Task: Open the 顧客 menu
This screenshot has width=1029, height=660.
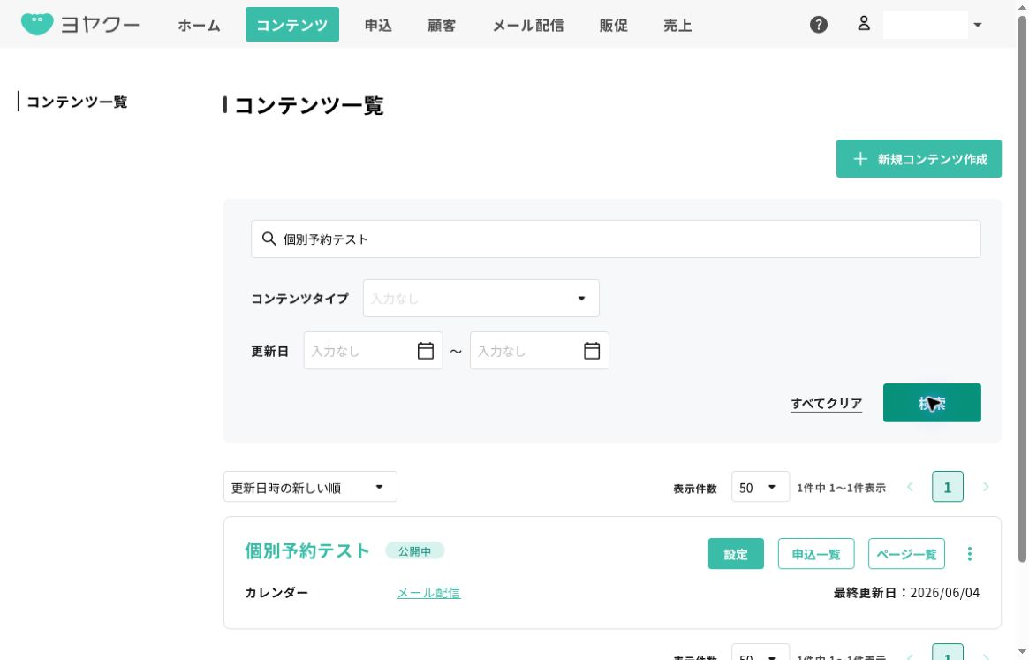Action: pyautogui.click(x=442, y=25)
